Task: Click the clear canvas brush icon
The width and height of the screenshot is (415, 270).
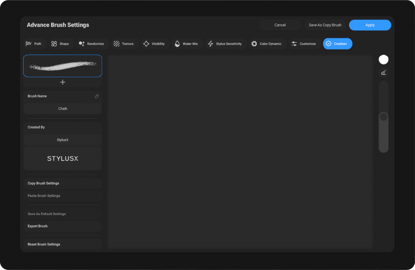Action: (383, 73)
